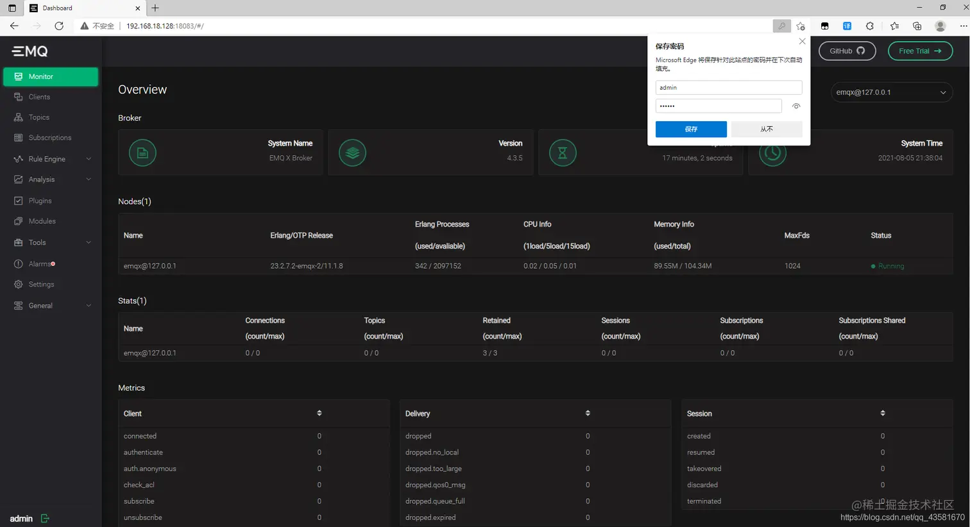Open browser extensions puzzle icon
The width and height of the screenshot is (970, 527).
coord(870,26)
